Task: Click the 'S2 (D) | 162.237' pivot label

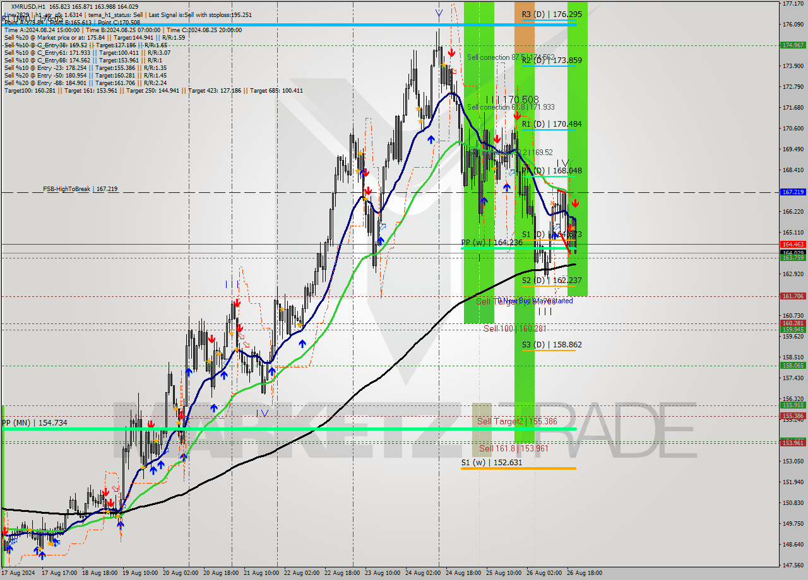Action: pos(552,281)
